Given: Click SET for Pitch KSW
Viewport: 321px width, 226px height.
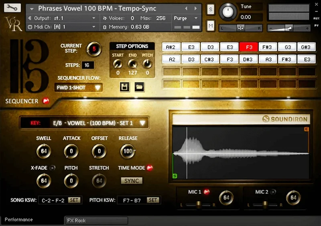Looking at the screenshot, I should point(153,200).
